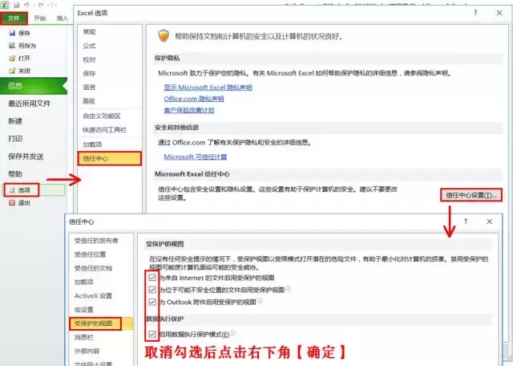Viewport: 513px width, 366px height.
Task: Open the Redo history dropdown arrow
Action: pyautogui.click(x=46, y=6)
